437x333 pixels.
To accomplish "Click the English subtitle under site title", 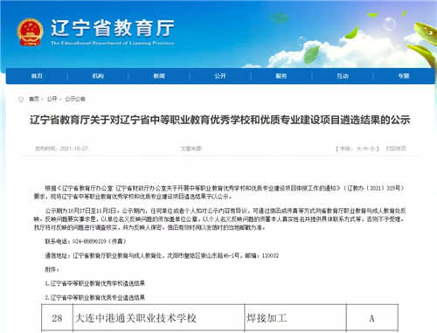I will tap(112, 43).
